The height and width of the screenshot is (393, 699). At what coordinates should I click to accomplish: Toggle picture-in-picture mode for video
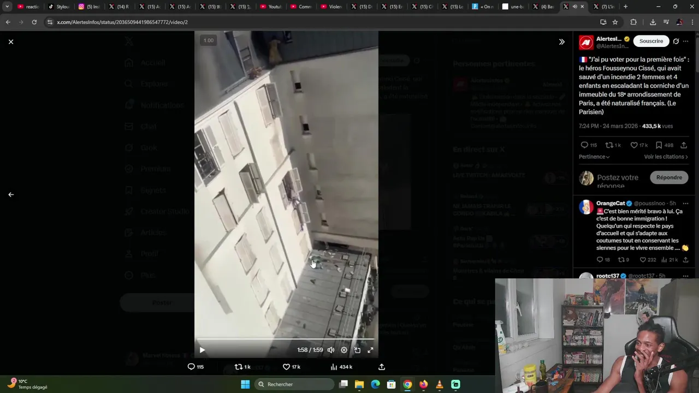click(x=357, y=350)
